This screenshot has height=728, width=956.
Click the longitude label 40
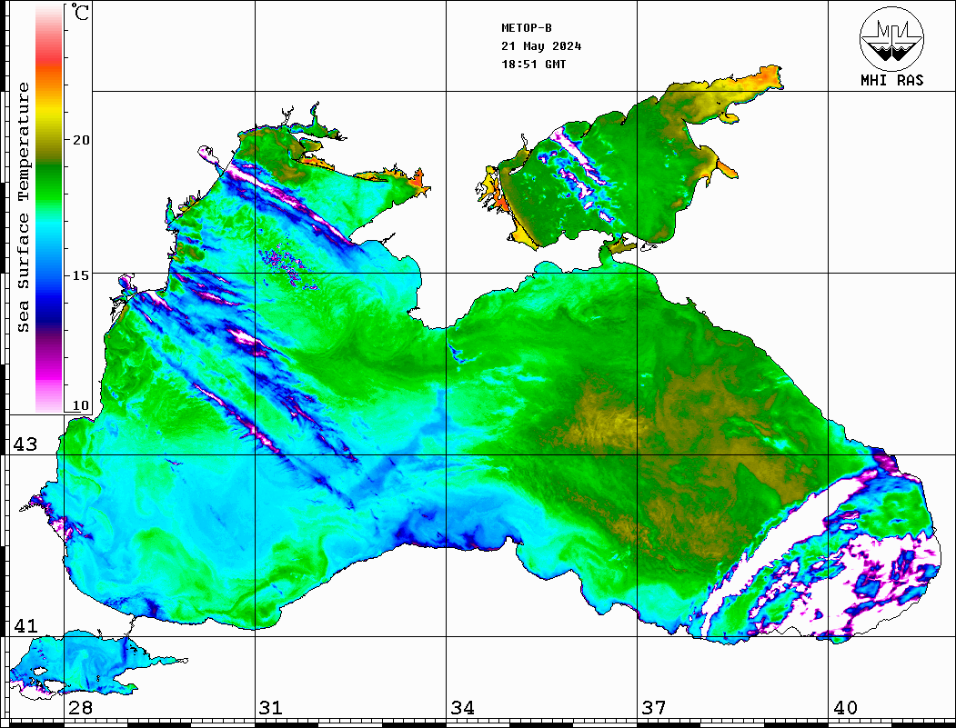[845, 708]
